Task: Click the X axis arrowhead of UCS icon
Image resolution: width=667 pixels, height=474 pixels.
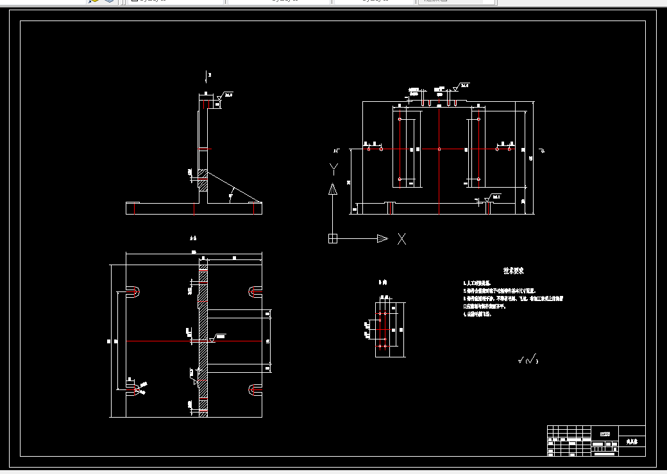Action: 382,239
